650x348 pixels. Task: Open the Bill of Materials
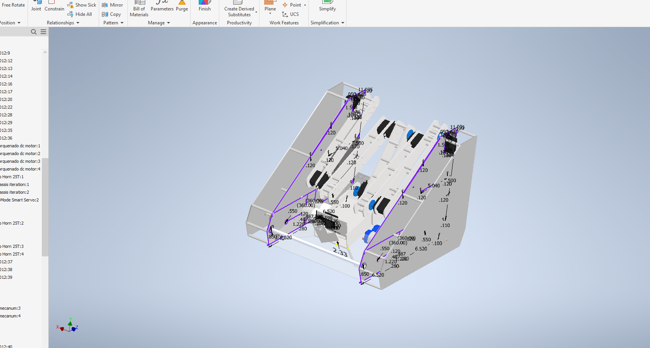[x=139, y=9]
